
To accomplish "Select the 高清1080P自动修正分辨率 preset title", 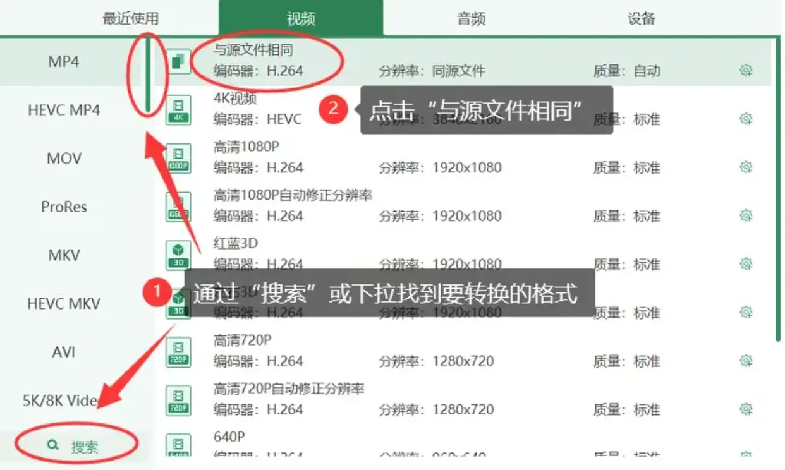I will coord(293,195).
